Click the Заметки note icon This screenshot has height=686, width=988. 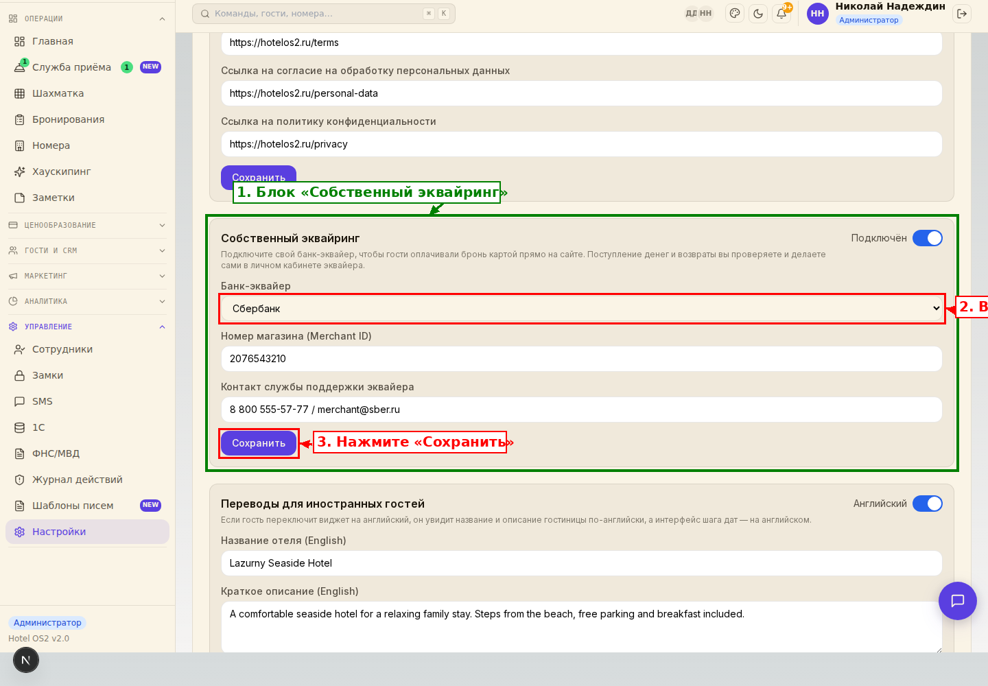[x=20, y=198]
